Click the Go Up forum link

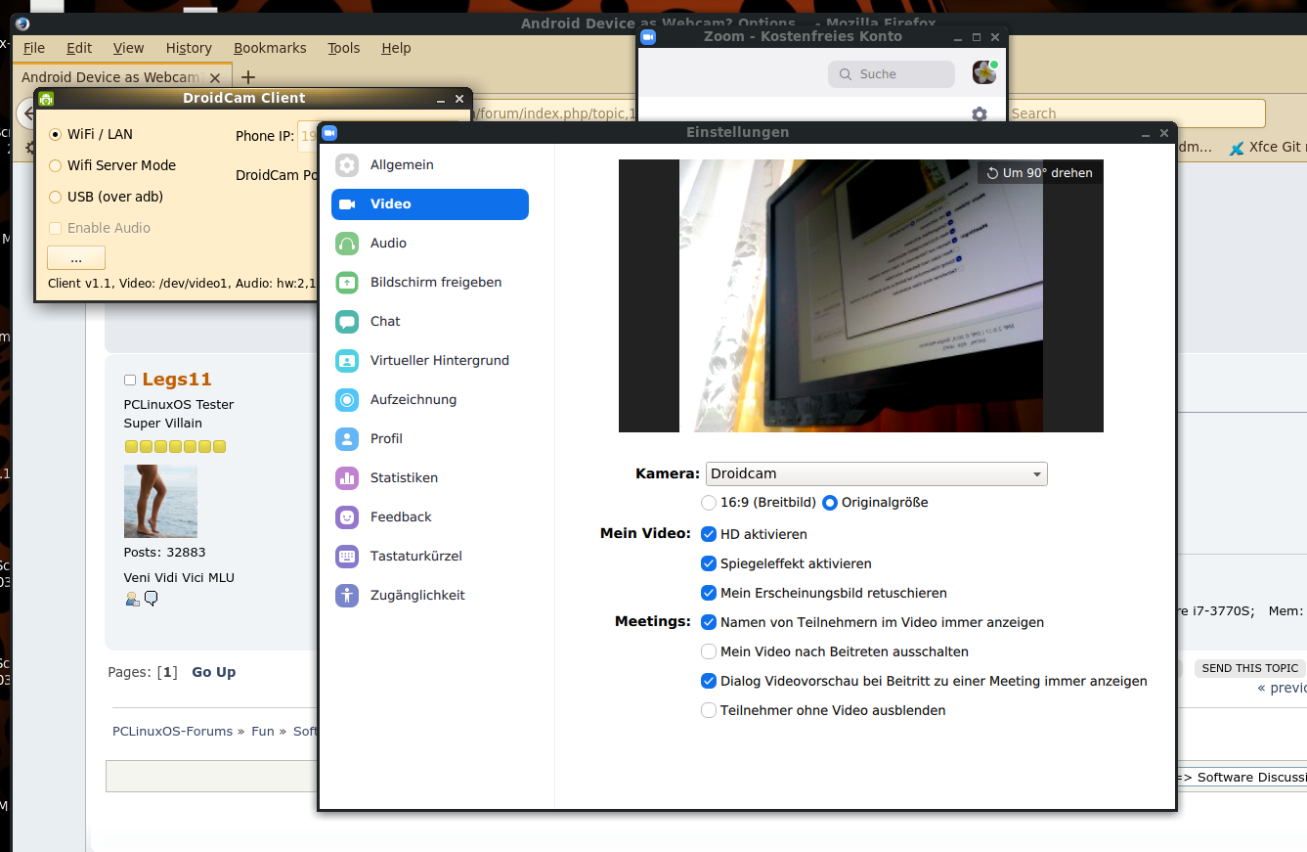pos(213,672)
